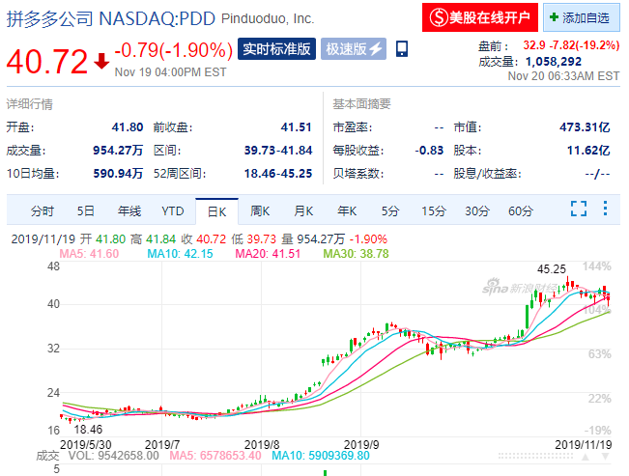
Task: Select the YTD chart tab
Action: click(x=173, y=210)
